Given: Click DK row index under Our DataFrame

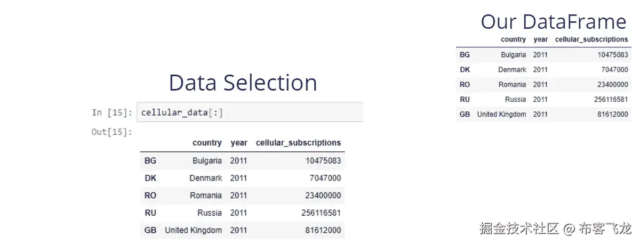Looking at the screenshot, I should pyautogui.click(x=465, y=70).
